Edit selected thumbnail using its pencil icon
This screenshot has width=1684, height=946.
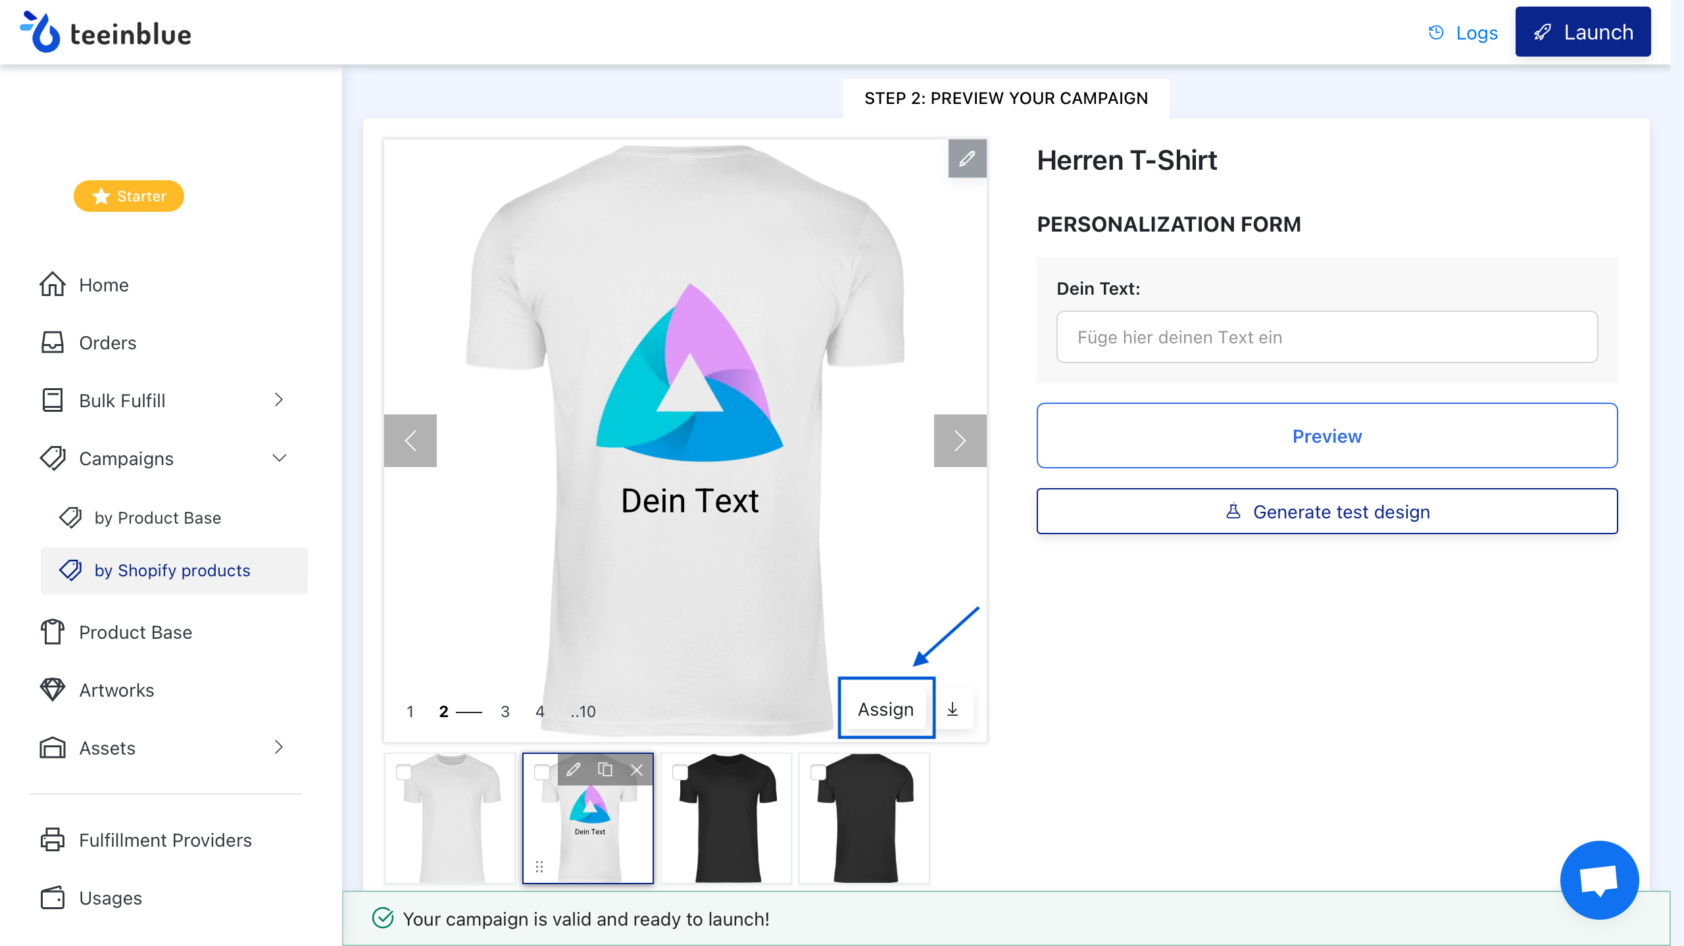(574, 770)
